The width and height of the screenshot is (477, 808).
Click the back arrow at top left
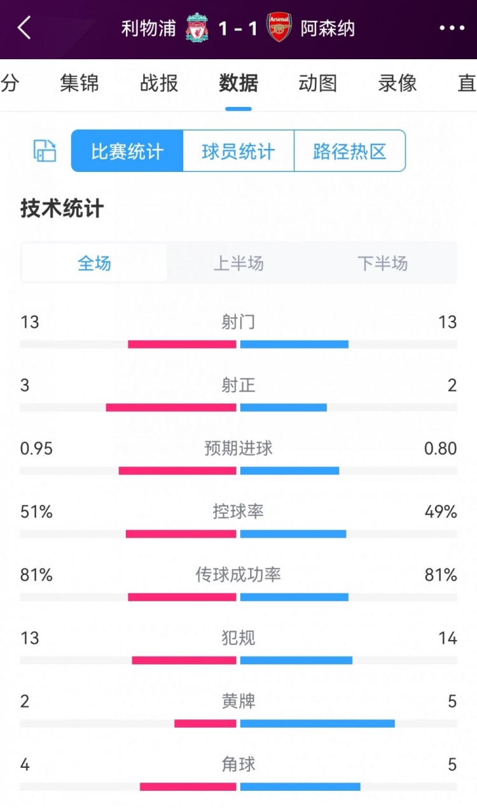tap(24, 28)
